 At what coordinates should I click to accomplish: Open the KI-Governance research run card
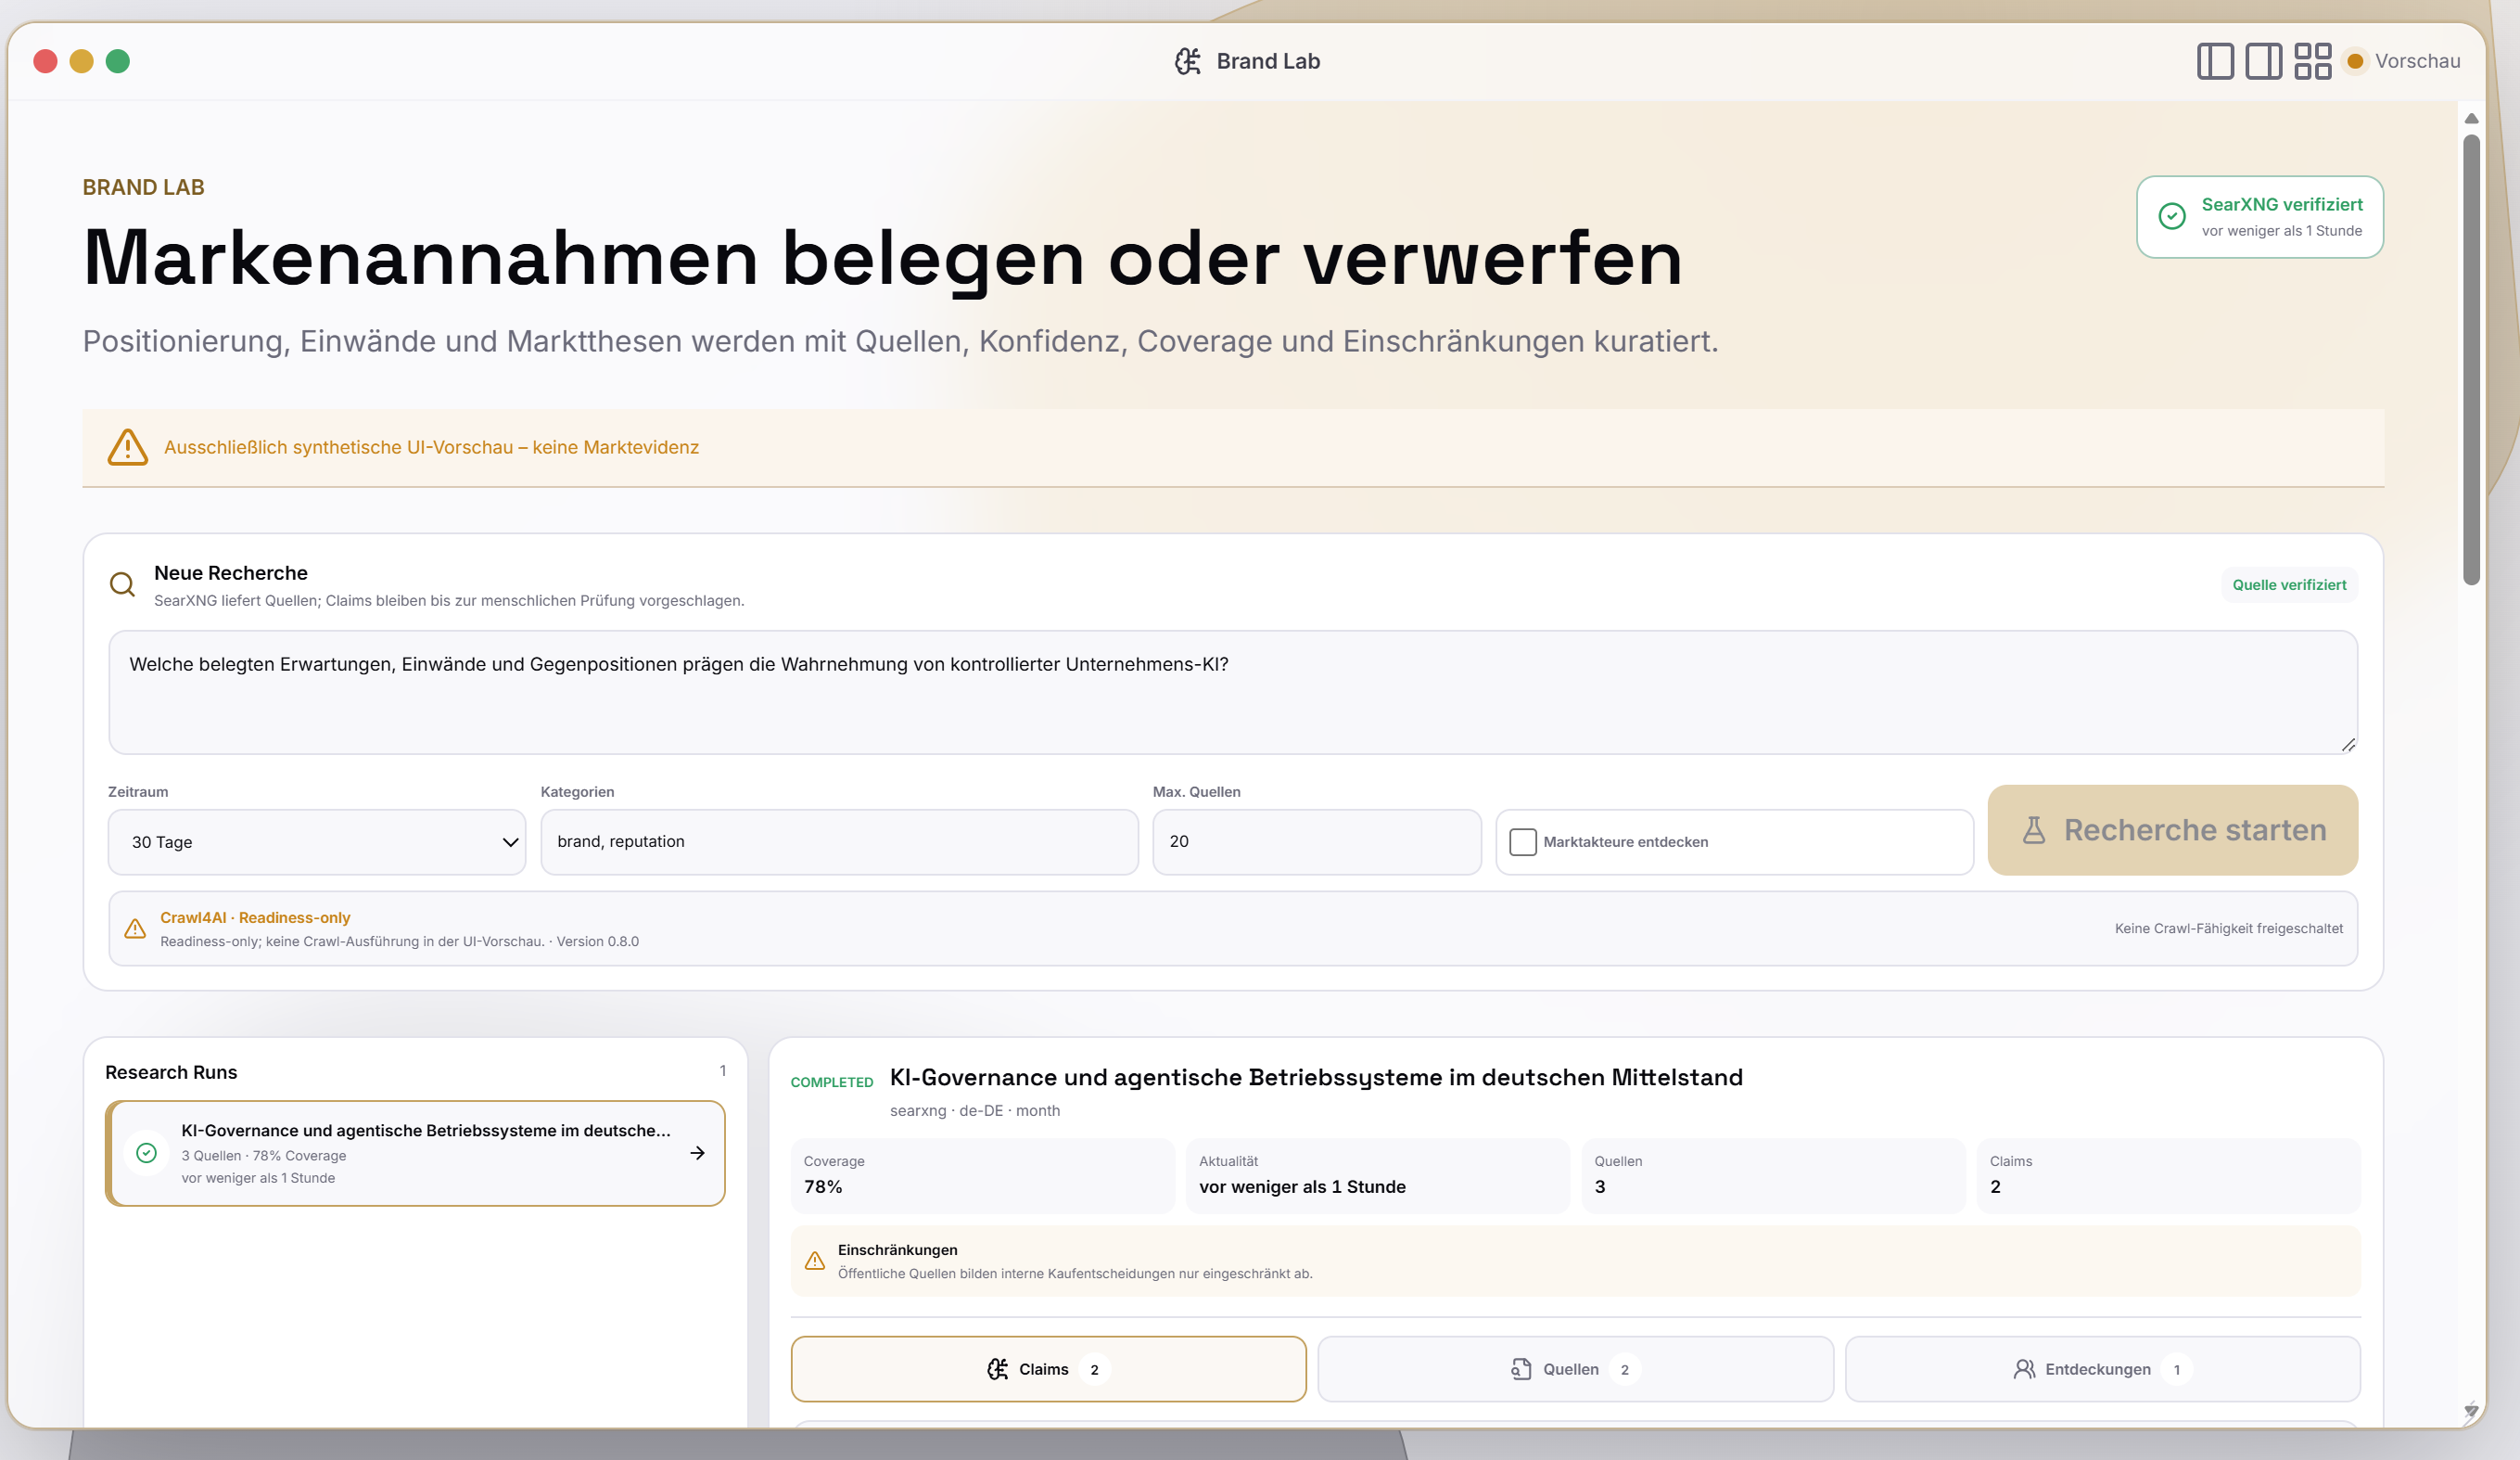[415, 1153]
